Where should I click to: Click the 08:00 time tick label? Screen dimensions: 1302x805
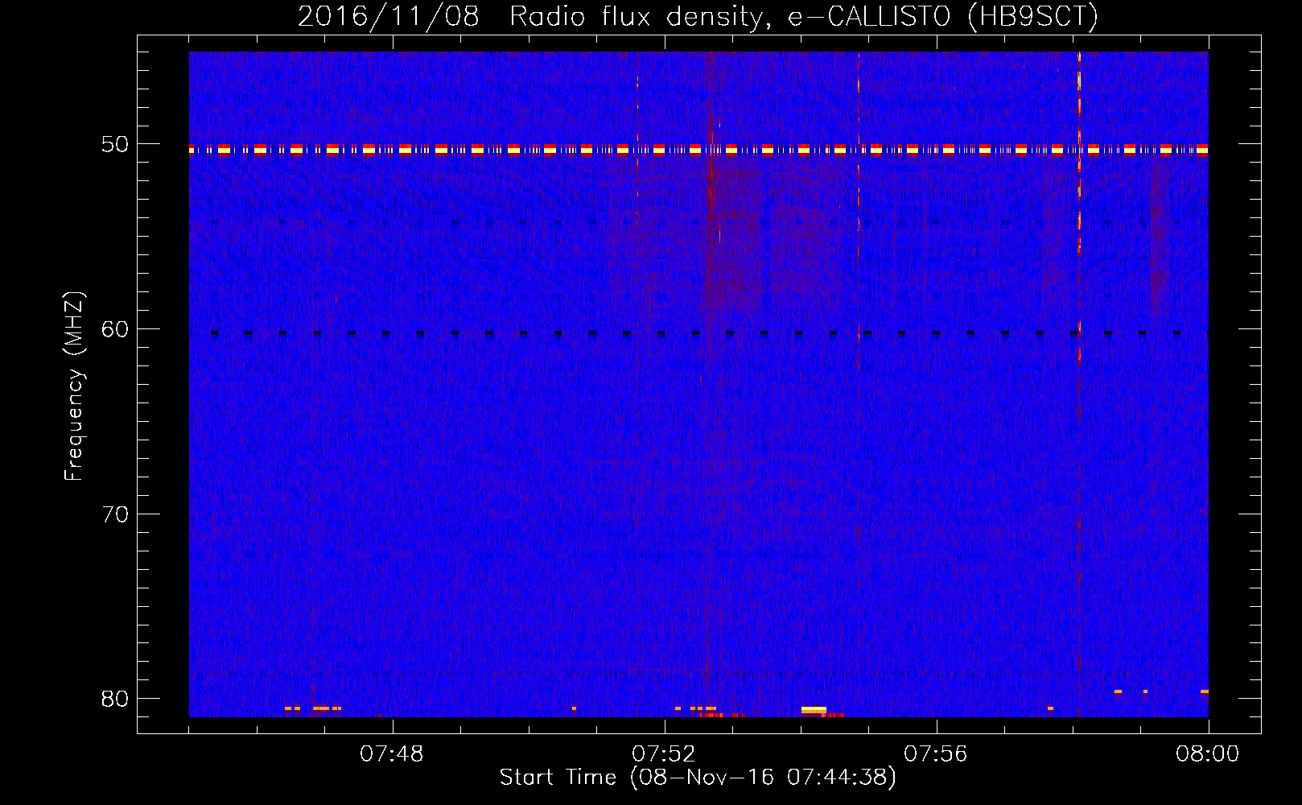point(1208,754)
